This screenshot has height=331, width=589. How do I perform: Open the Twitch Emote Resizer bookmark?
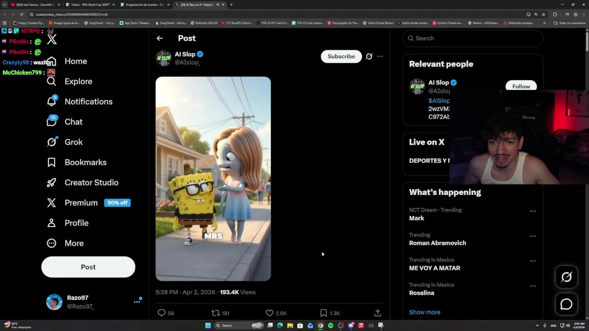[378, 23]
